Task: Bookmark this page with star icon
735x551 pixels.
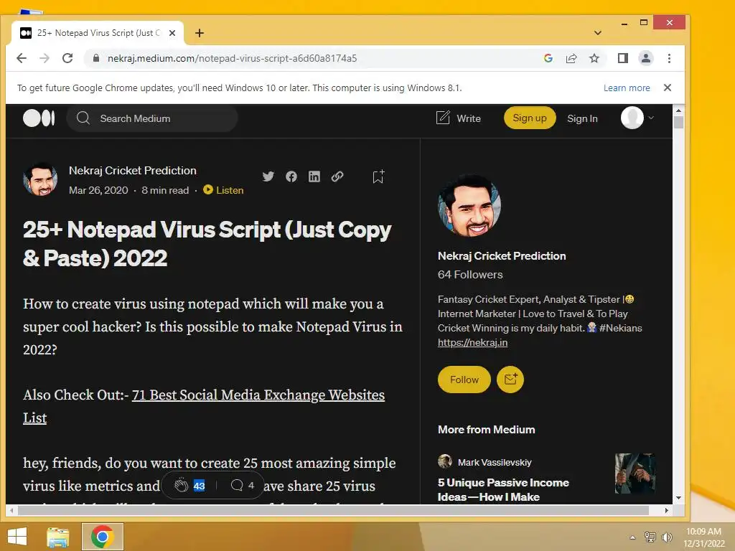Action: point(594,58)
